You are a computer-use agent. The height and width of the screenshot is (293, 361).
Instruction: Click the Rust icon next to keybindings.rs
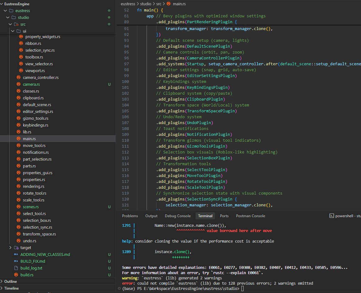tap(19, 125)
